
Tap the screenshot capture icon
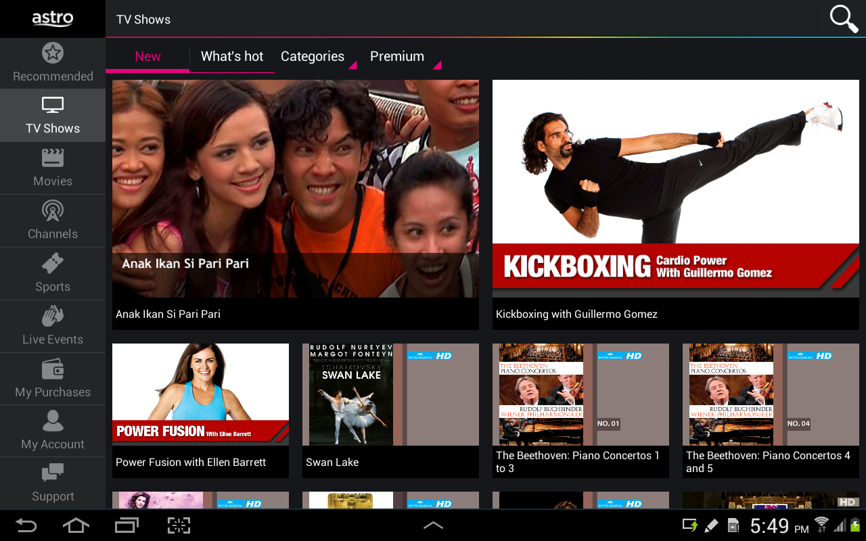(x=179, y=525)
